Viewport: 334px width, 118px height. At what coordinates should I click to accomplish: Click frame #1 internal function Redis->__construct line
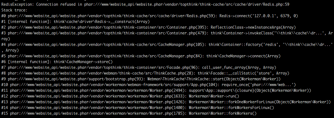[x=76, y=22]
